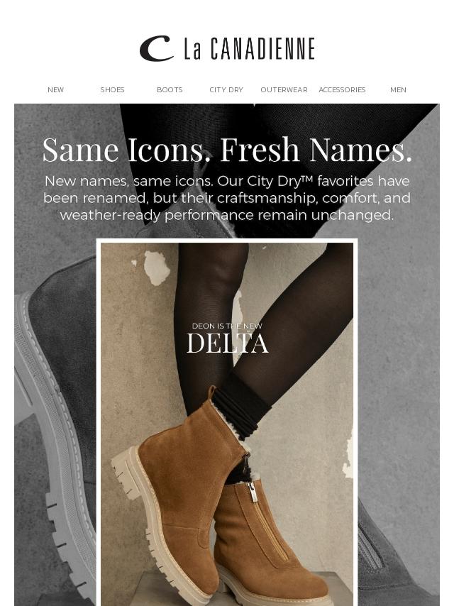Open the MEN navigation link
454x606 pixels.
point(398,89)
